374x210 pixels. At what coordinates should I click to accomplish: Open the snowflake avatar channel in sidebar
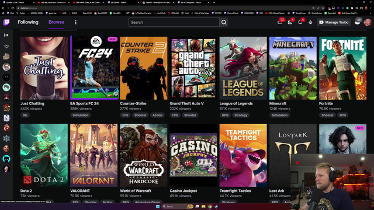click(6, 138)
